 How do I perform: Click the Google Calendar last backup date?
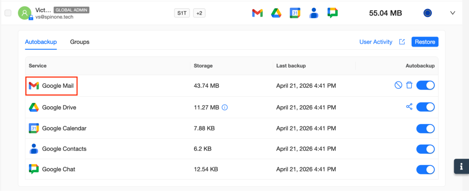306,128
